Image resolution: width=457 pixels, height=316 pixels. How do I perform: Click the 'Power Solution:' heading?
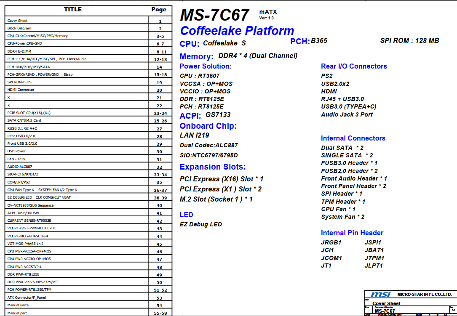tap(206, 66)
